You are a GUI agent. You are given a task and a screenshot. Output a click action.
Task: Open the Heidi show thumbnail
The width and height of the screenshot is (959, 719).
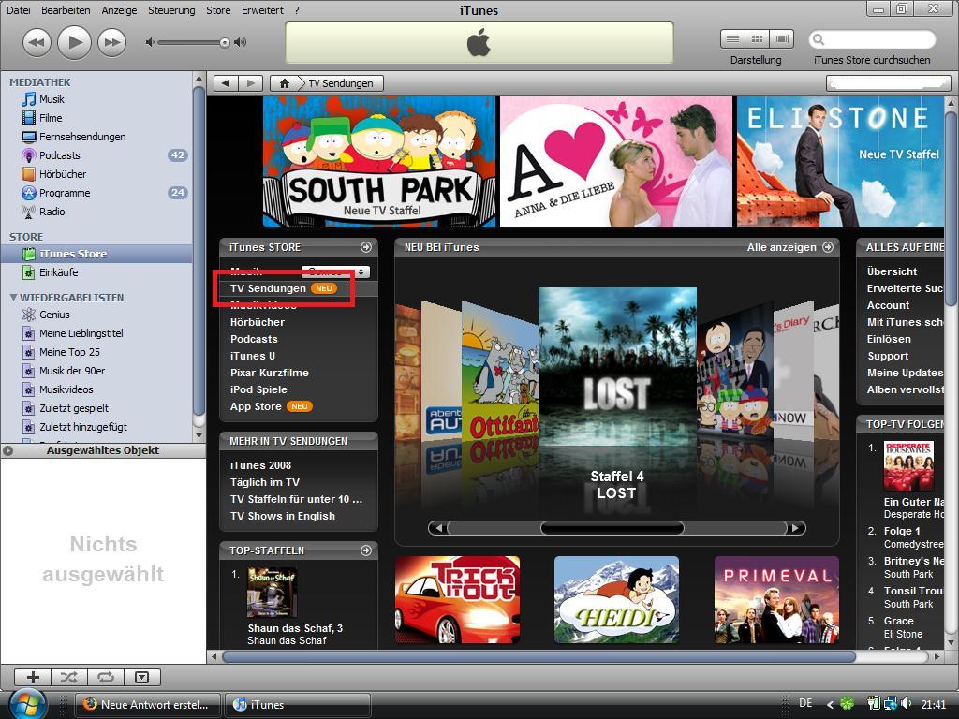coord(616,599)
